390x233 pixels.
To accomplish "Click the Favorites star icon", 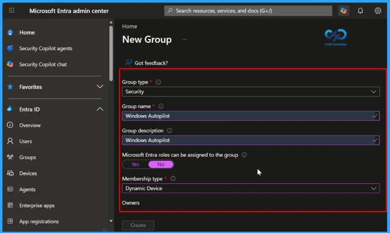I will [10, 87].
